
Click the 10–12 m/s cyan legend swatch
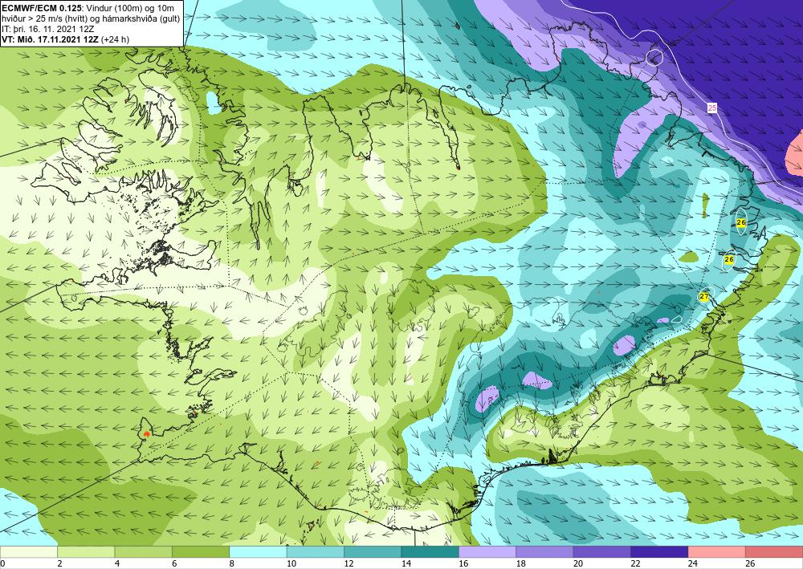[x=316, y=552]
